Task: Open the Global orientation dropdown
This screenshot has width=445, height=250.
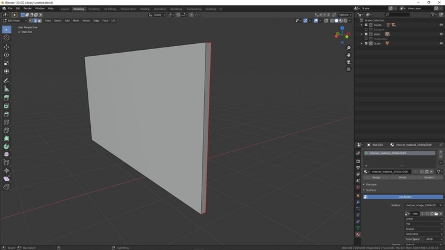Action: (x=157, y=15)
